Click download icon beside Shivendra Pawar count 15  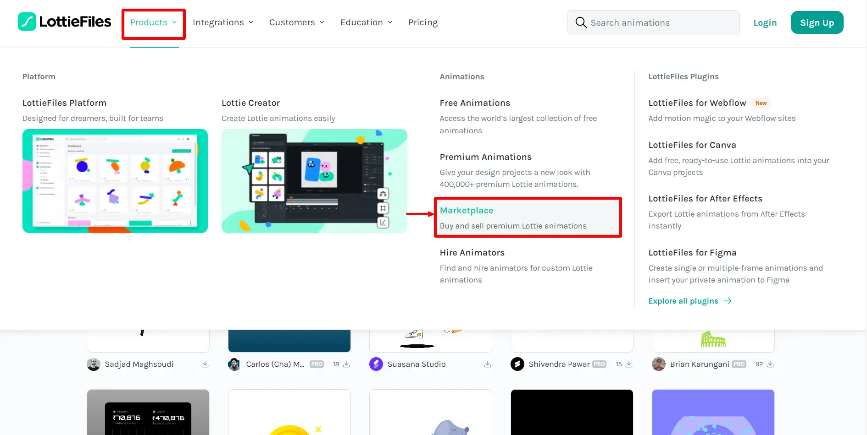[629, 364]
